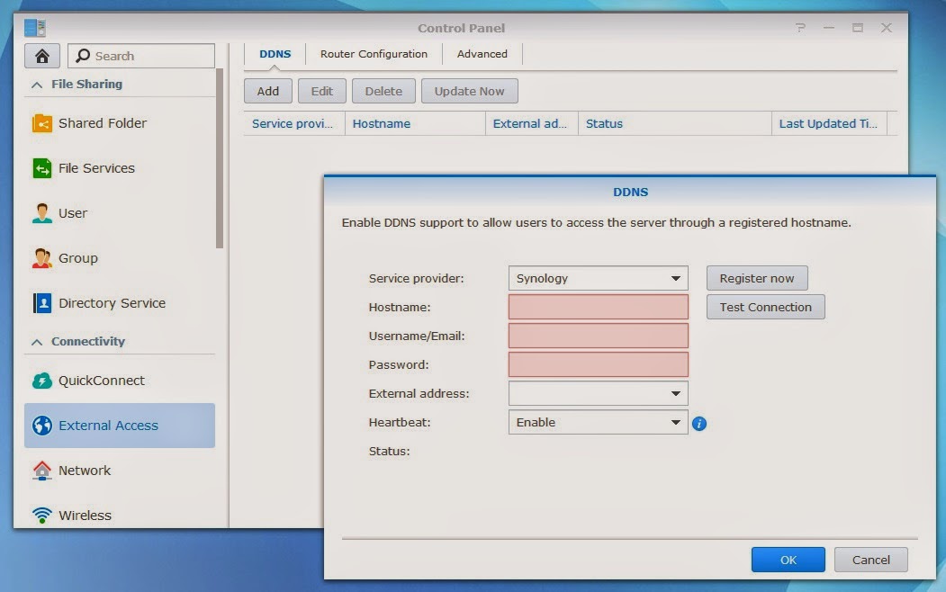Open the File Services icon
Screen dimensions: 946x592
tap(41, 168)
